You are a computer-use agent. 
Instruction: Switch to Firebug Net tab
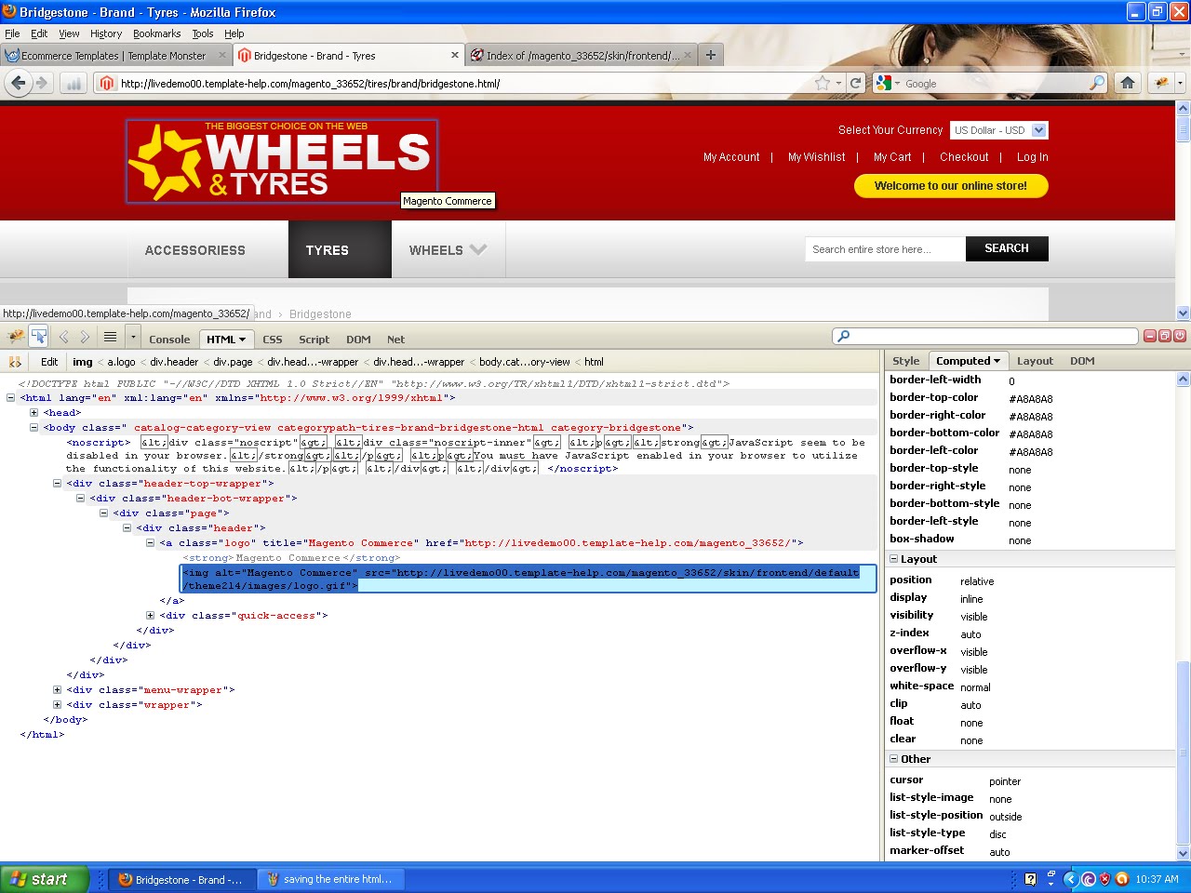point(395,340)
